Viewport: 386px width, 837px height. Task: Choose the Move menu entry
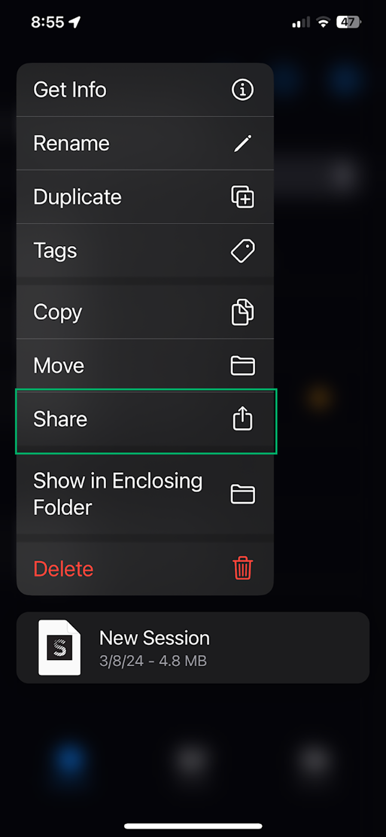pyautogui.click(x=145, y=365)
